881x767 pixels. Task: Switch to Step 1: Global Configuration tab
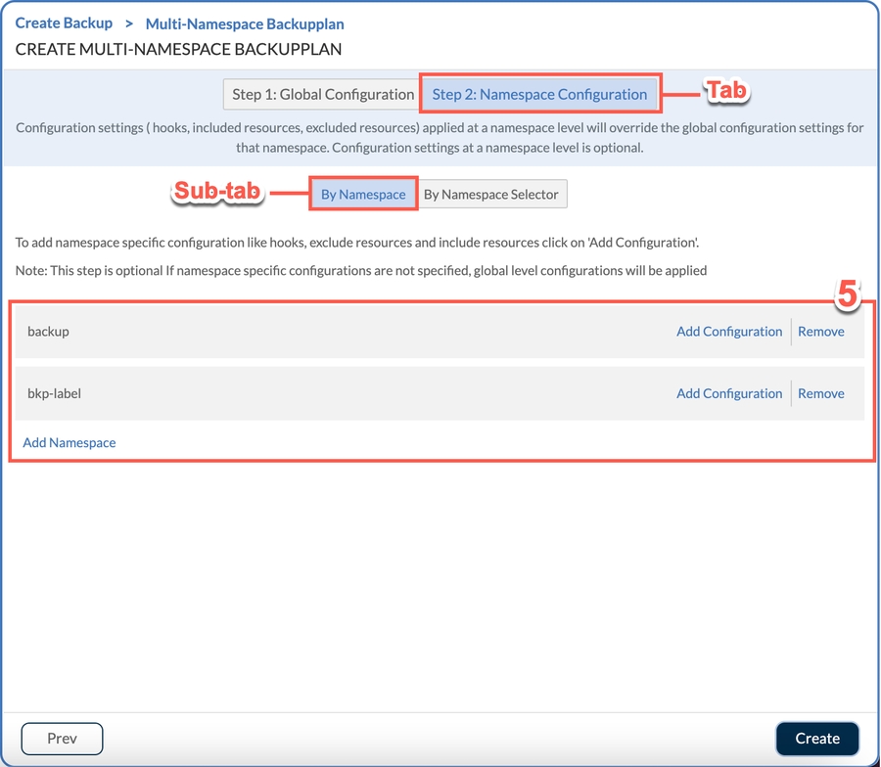pos(322,95)
